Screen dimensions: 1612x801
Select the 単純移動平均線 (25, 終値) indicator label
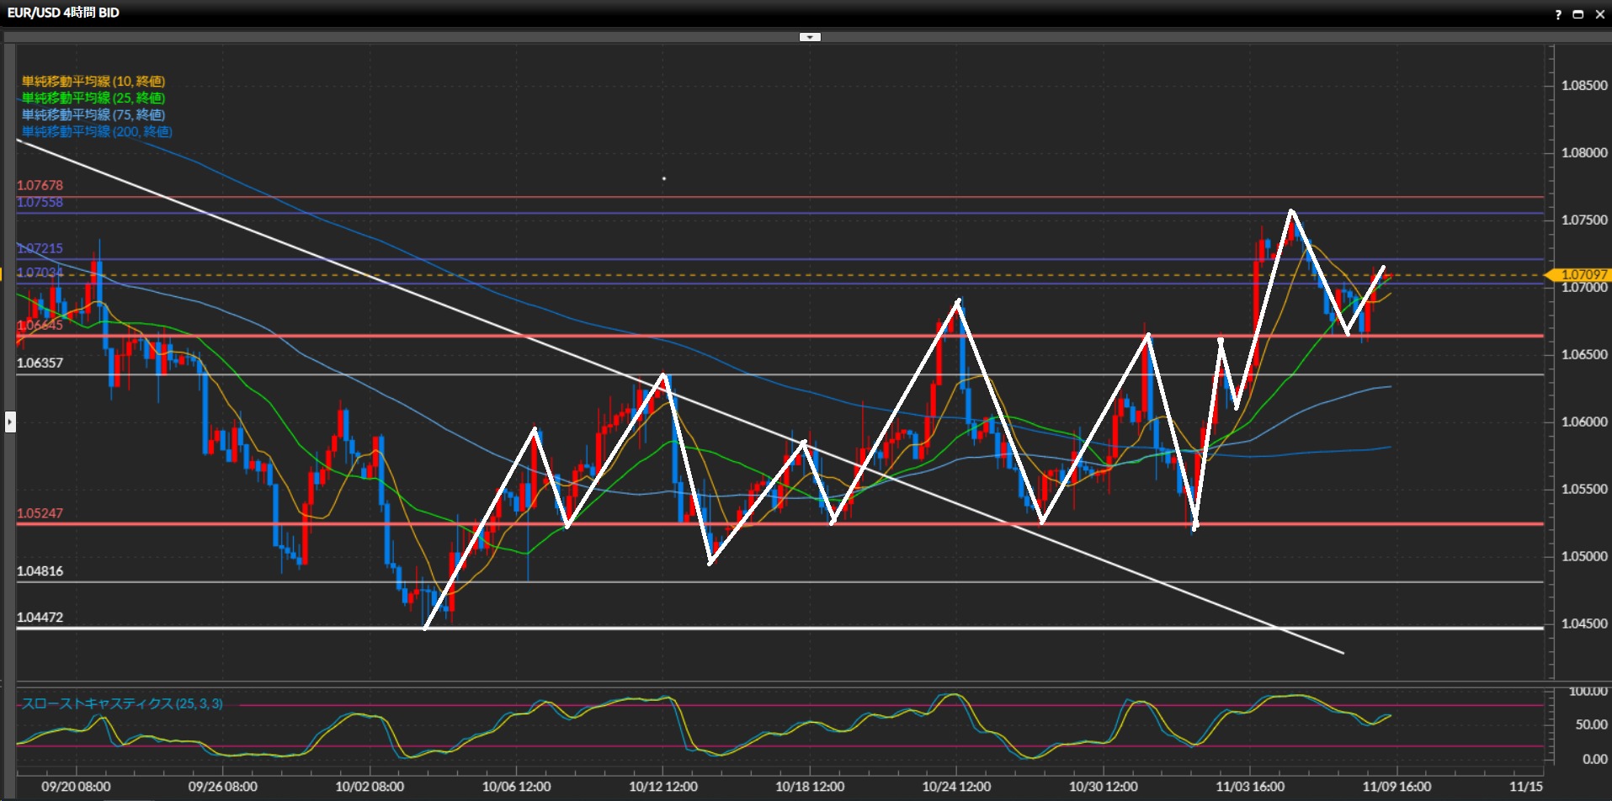point(93,98)
